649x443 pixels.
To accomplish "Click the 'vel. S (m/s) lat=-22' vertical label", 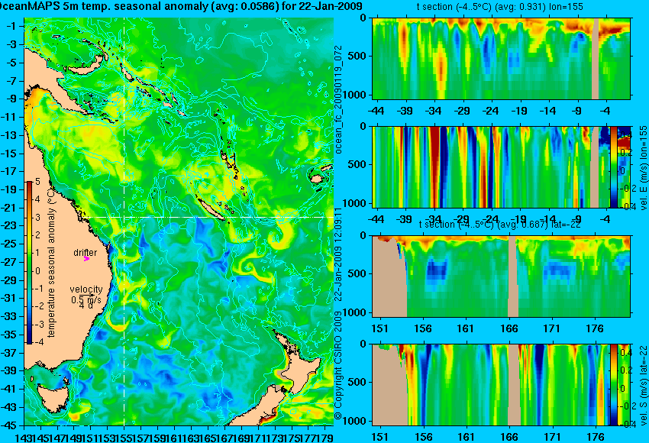I will (643, 385).
